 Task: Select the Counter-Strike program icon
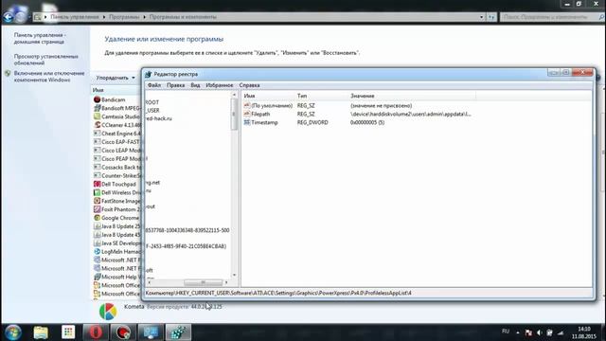(97, 175)
